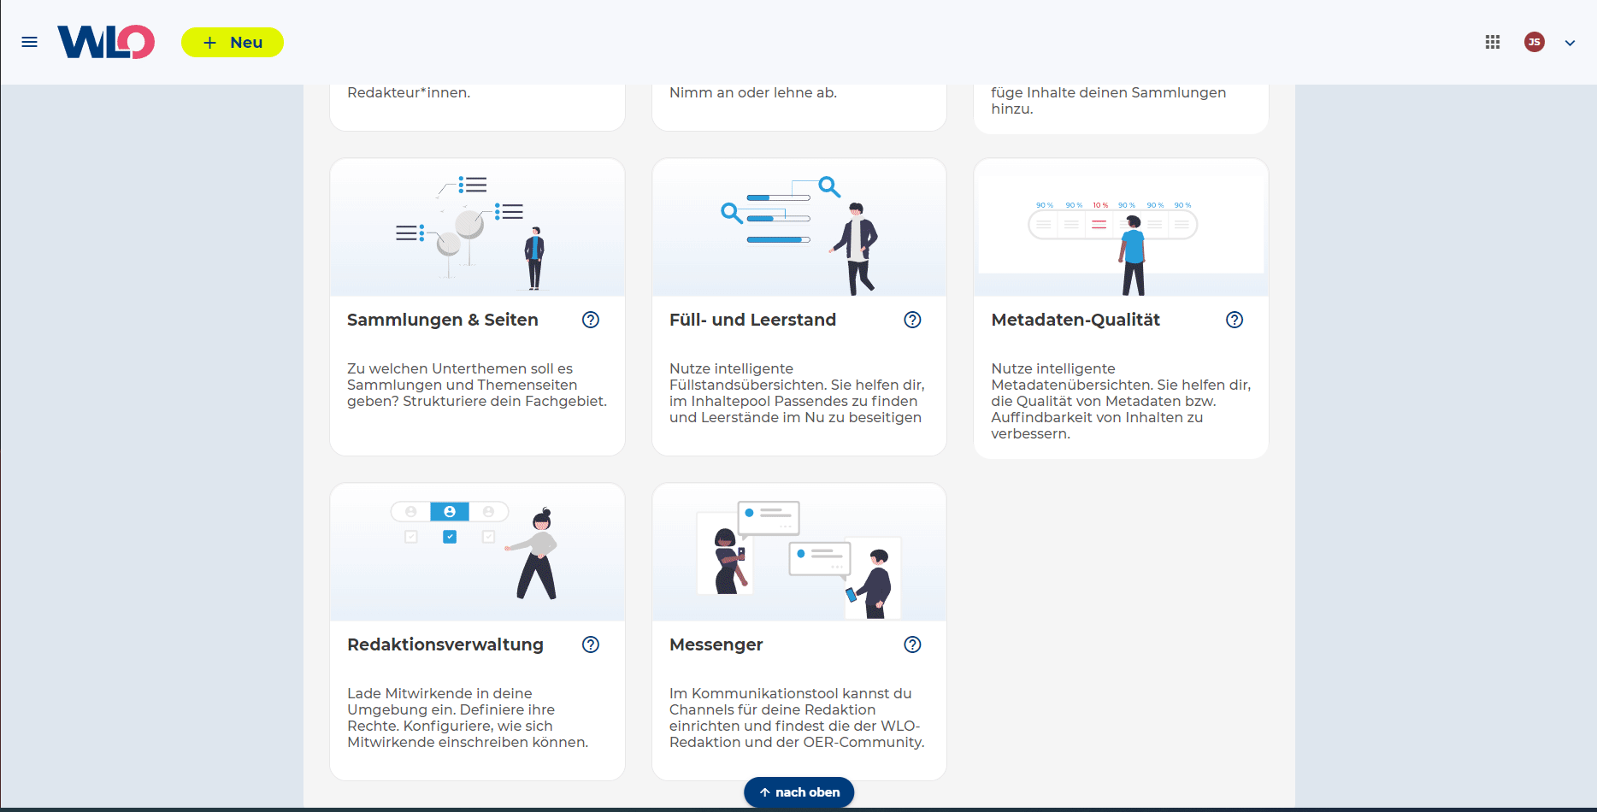Image resolution: width=1597 pixels, height=812 pixels.
Task: Show help for Metadaten-Qualität
Action: 1235,320
